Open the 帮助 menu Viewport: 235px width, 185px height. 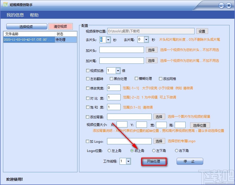34,15
